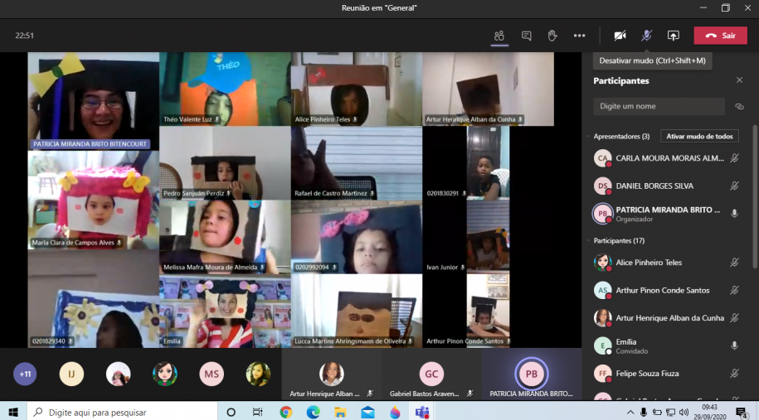Click the MS participant avatar in strip
Screen dimensions: 759x420
[x=212, y=374]
